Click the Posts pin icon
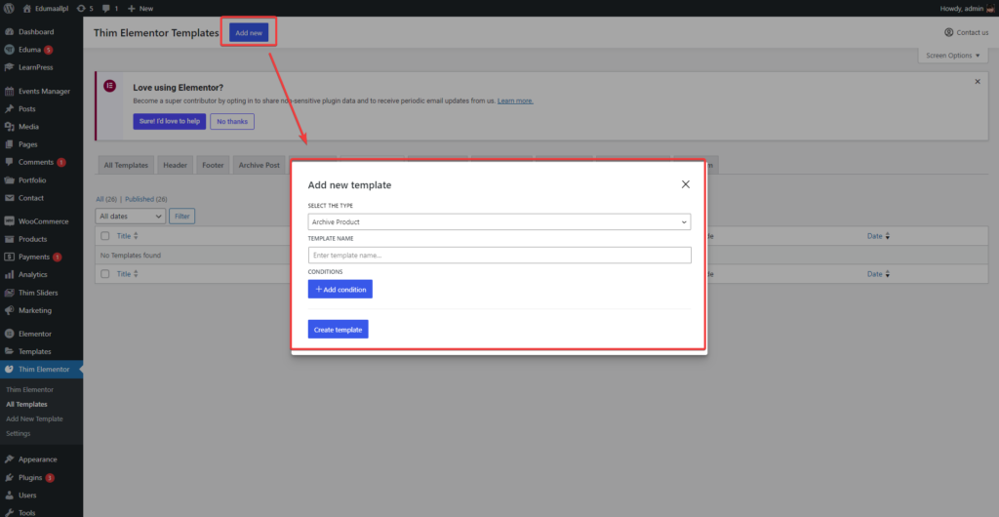999x517 pixels. click(x=9, y=109)
